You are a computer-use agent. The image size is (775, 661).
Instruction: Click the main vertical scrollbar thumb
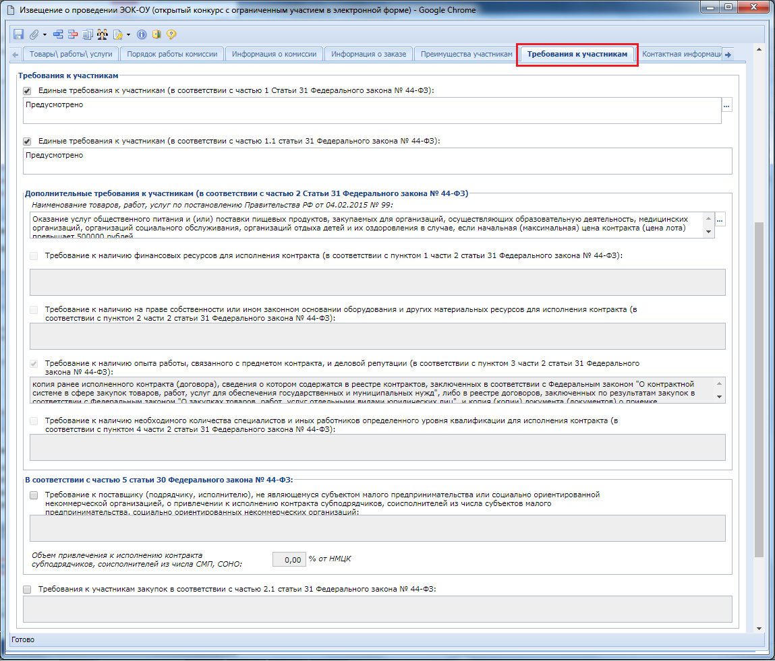[759, 390]
